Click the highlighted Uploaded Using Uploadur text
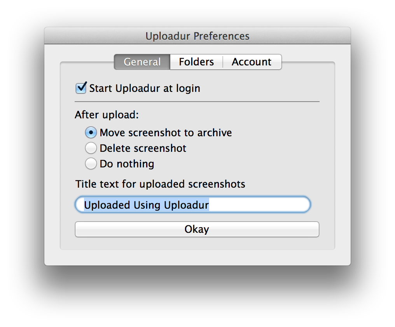This screenshot has width=395, height=327. [x=146, y=204]
